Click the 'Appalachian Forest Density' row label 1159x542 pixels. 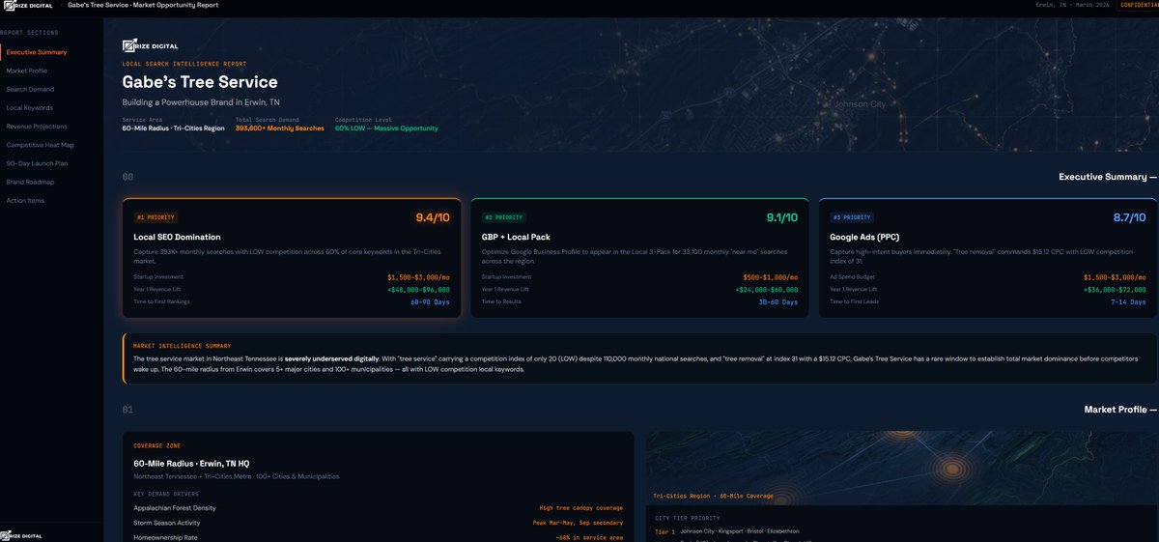(x=175, y=508)
